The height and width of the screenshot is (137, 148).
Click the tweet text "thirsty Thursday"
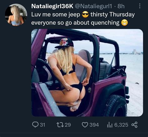point(112,14)
